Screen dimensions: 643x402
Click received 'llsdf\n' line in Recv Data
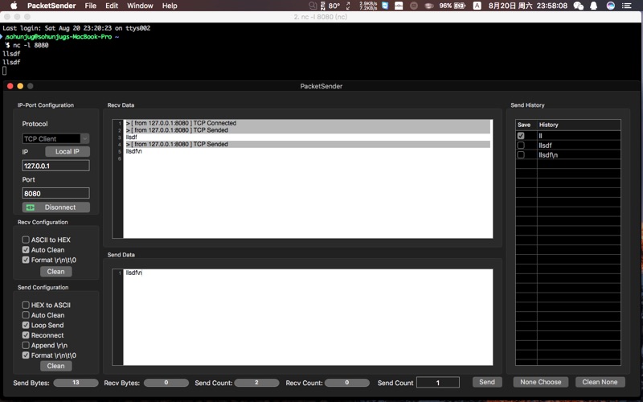point(133,151)
